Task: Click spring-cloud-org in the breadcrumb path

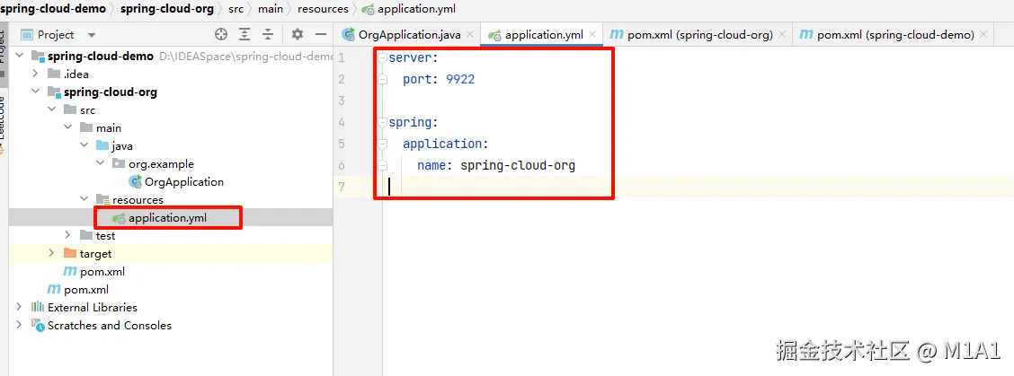Action: 167,9
